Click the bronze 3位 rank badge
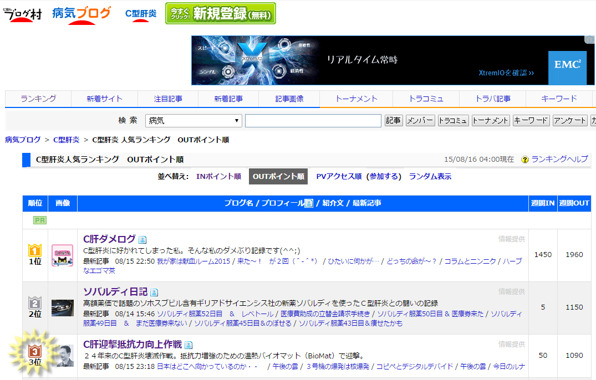This screenshot has height=380, width=596. (35, 351)
